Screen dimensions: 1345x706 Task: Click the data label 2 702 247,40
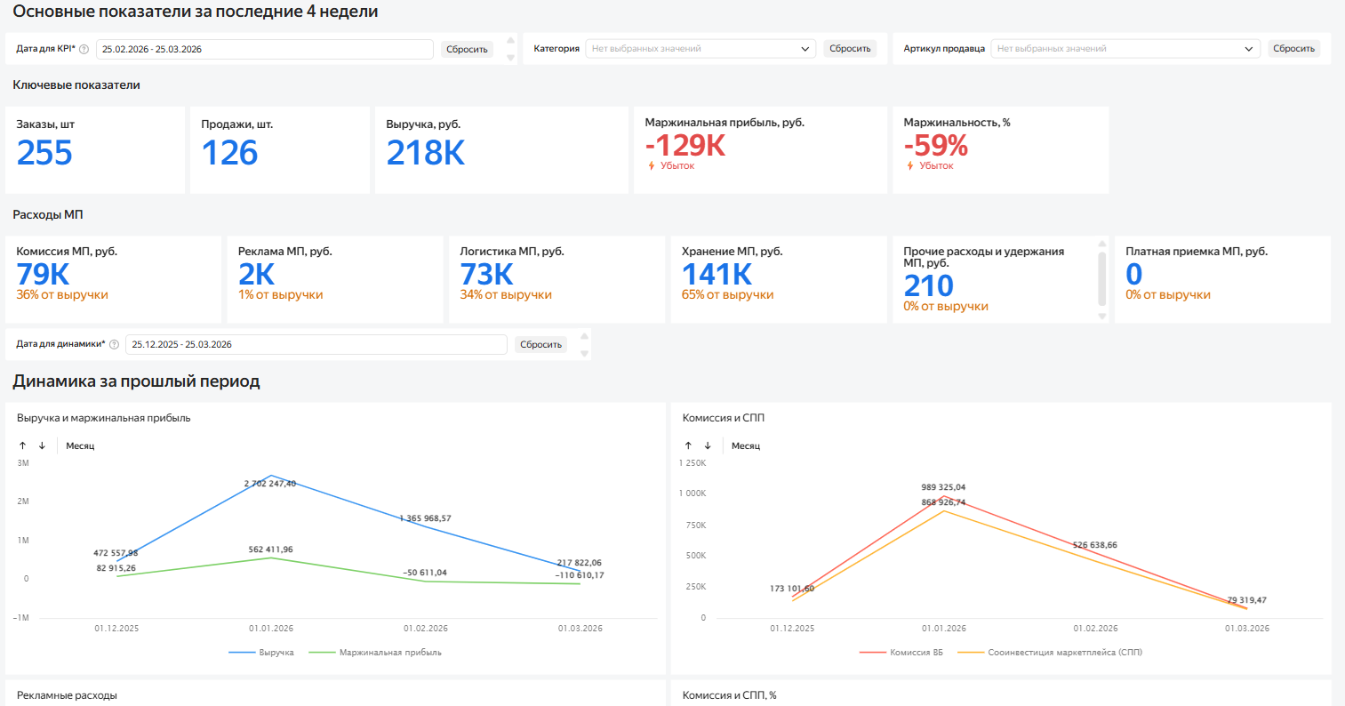pos(270,484)
